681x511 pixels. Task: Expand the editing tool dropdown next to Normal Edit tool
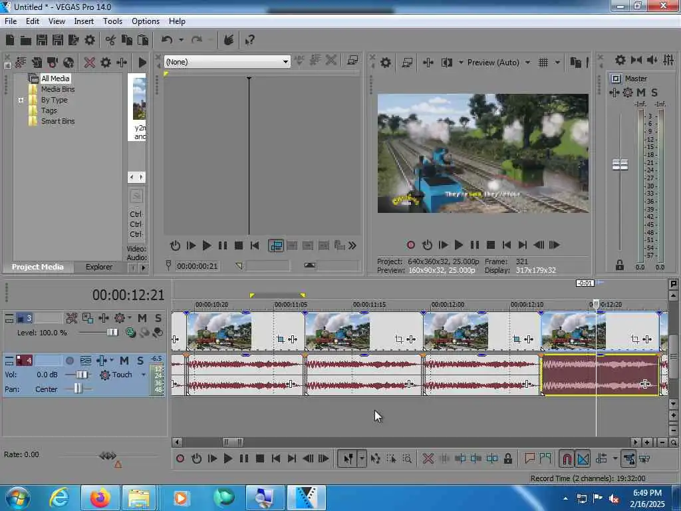(362, 458)
